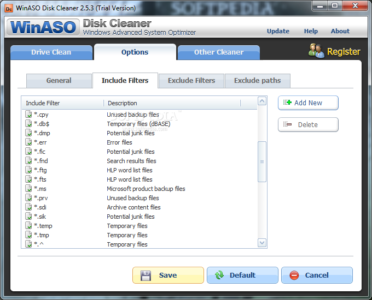Select the *.prv filter name

41,198
